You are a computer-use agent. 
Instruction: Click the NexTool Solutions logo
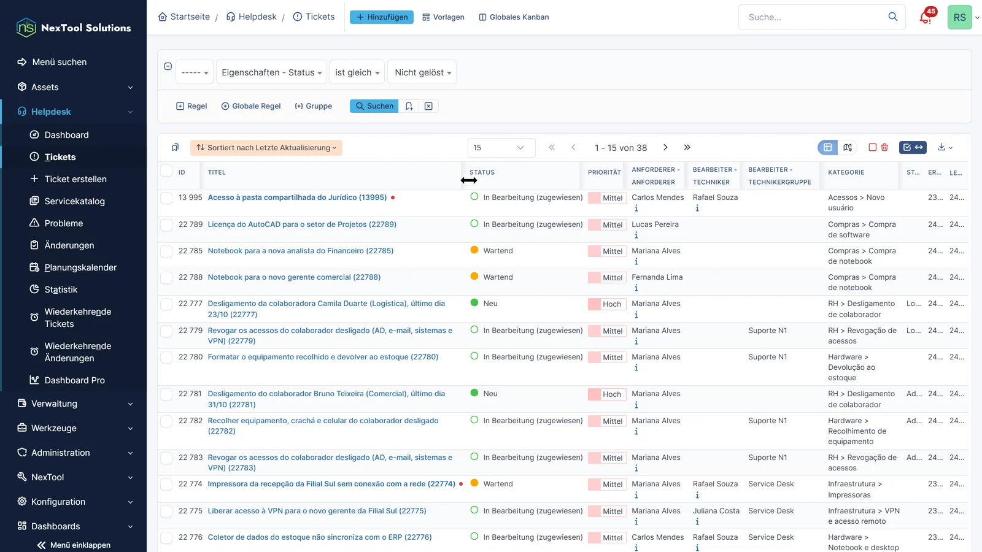pyautogui.click(x=73, y=28)
